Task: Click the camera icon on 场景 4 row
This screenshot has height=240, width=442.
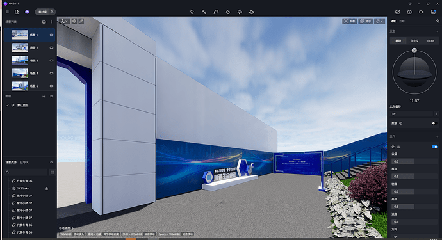Action: click(52, 73)
